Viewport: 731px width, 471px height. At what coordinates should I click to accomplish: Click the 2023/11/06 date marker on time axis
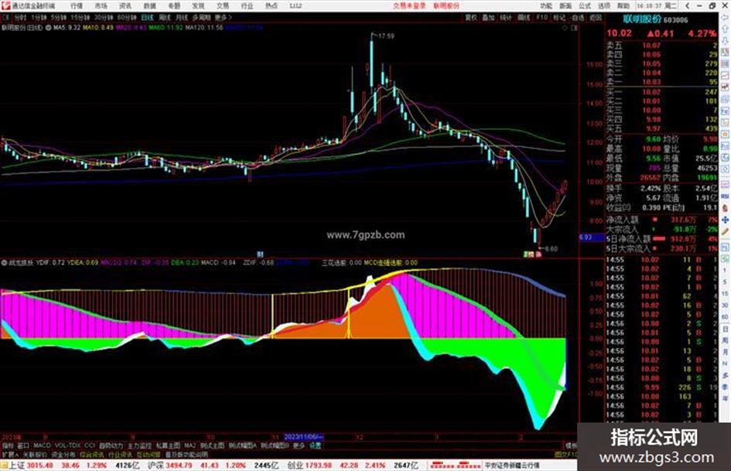pos(303,438)
